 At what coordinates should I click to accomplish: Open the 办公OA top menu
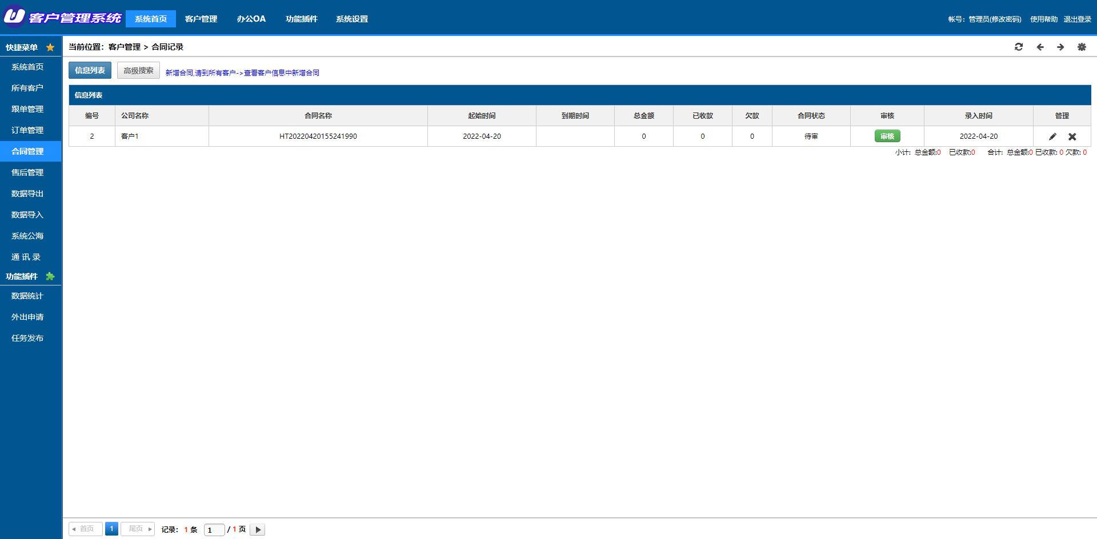tap(251, 19)
